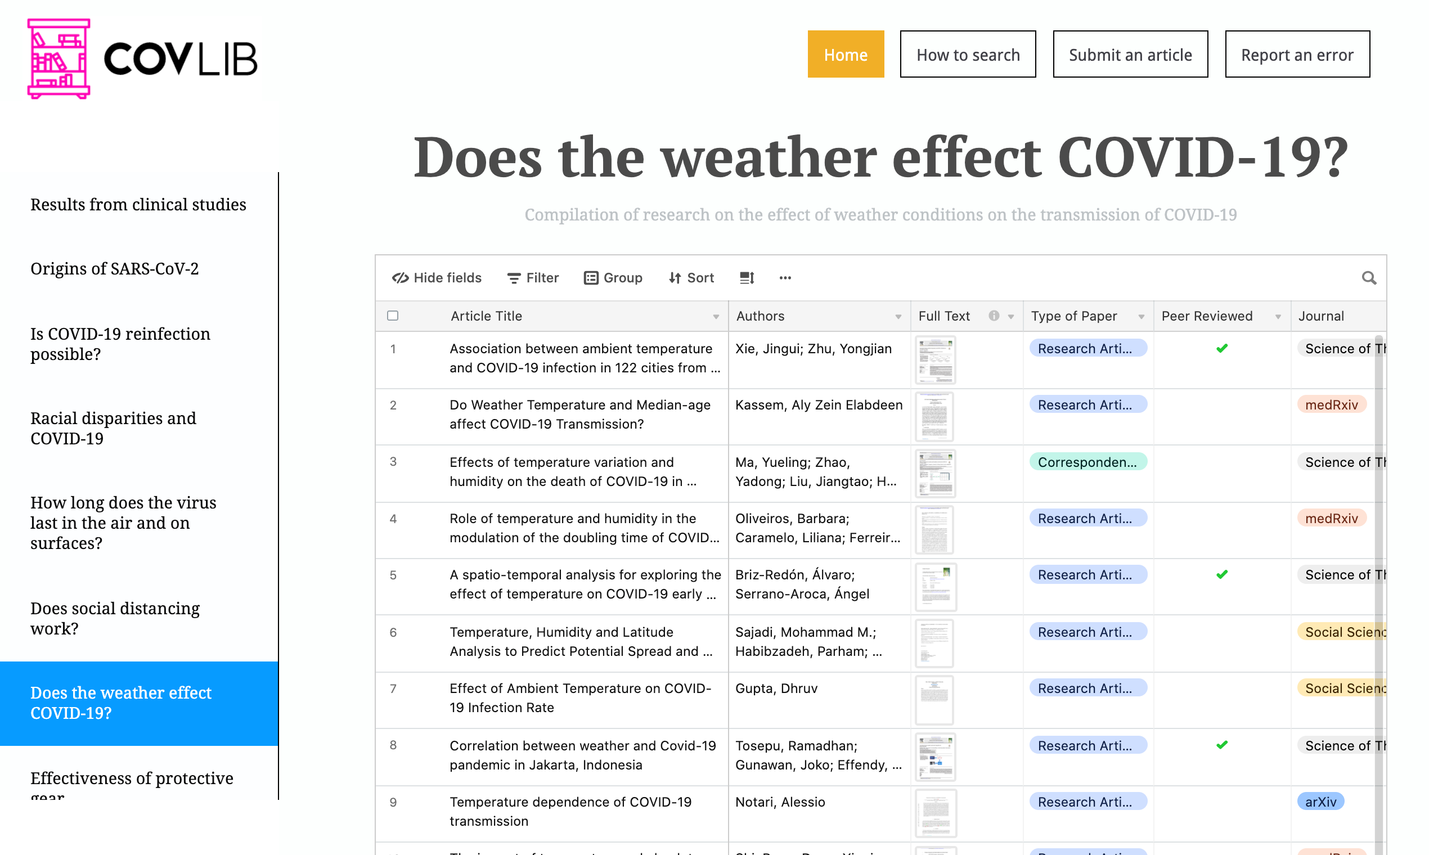The image size is (1429, 855).
Task: Click Peer Reviewed checkmark for Tosepu row
Action: click(1221, 745)
